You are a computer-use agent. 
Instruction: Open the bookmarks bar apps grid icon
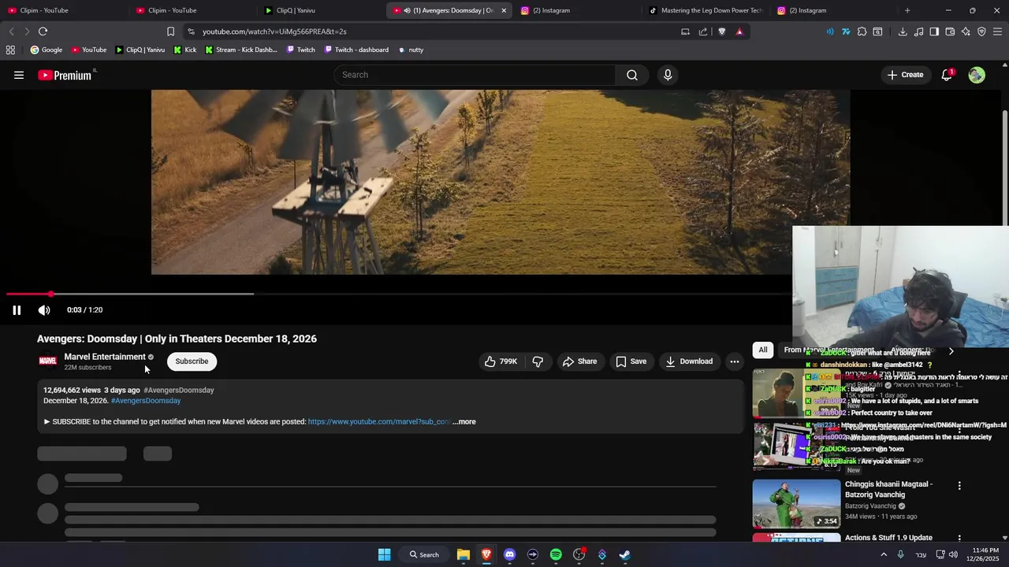pos(10,50)
